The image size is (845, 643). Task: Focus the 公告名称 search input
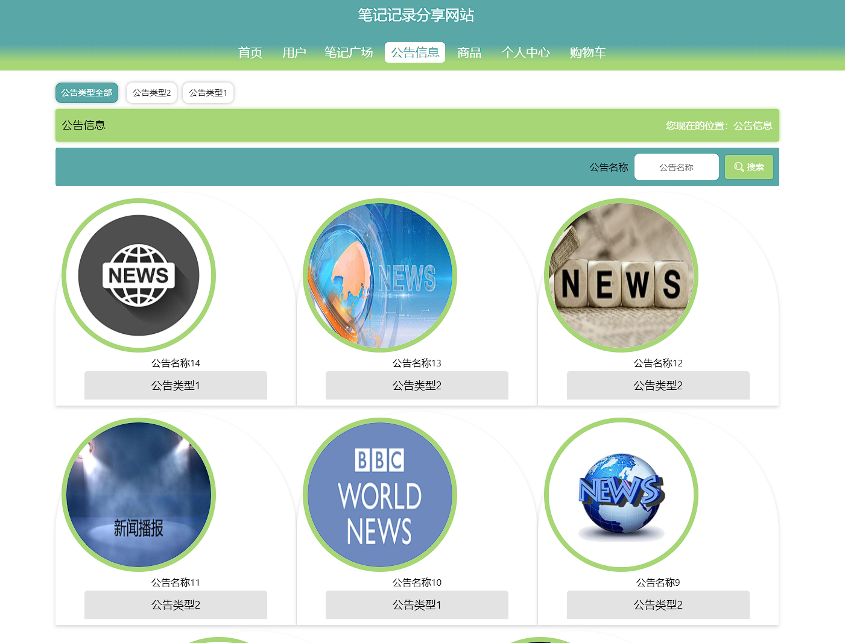pos(677,167)
